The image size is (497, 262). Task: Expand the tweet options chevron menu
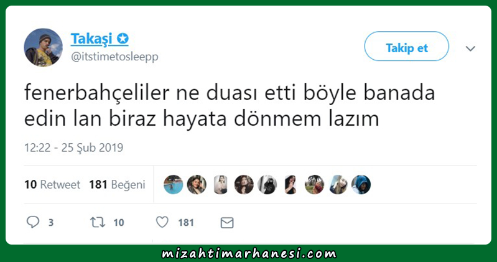point(470,49)
